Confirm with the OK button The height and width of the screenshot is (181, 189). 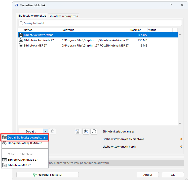click(173, 175)
